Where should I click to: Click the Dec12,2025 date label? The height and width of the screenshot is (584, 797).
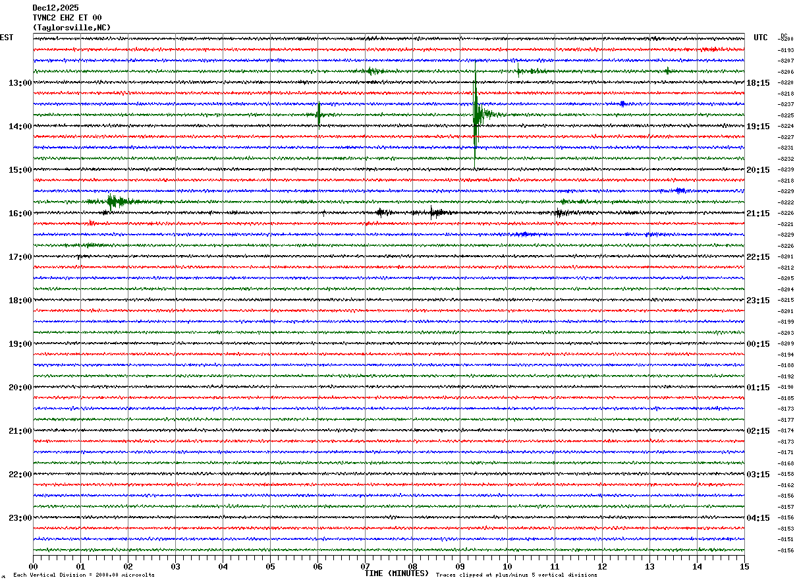point(55,8)
